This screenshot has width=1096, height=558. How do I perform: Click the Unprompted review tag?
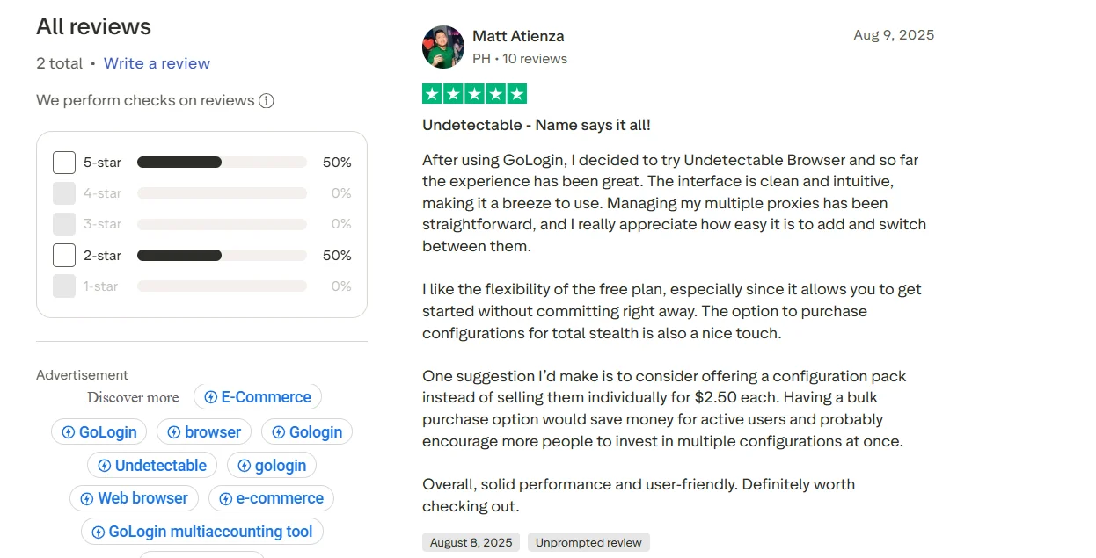point(588,542)
